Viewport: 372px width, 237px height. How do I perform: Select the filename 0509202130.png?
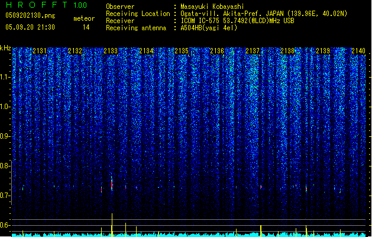[x=30, y=15]
